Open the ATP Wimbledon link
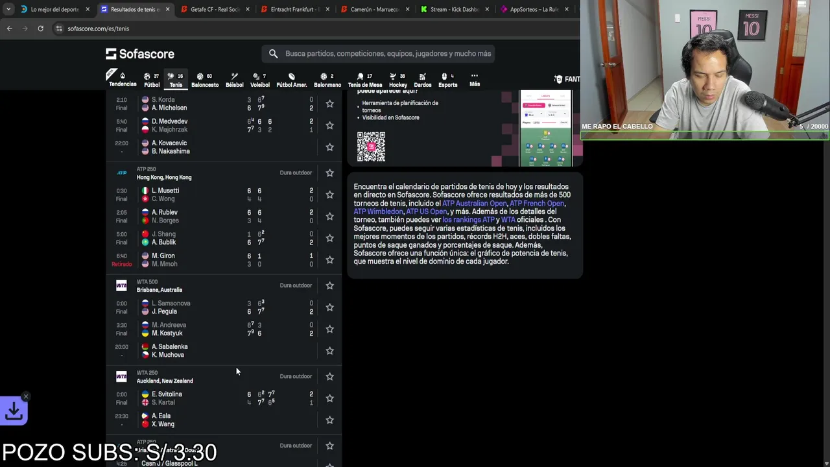The image size is (830, 467). 378,211
